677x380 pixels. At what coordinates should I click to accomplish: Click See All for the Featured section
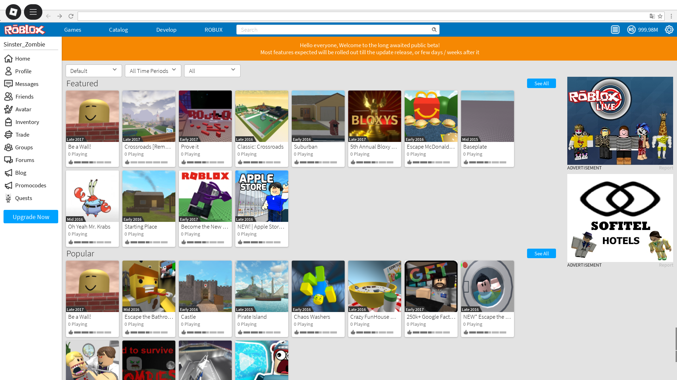[x=542, y=83]
